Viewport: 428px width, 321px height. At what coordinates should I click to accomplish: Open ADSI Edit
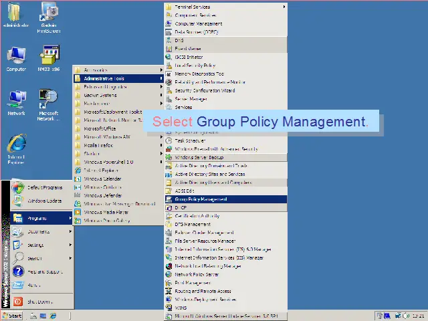(226, 191)
